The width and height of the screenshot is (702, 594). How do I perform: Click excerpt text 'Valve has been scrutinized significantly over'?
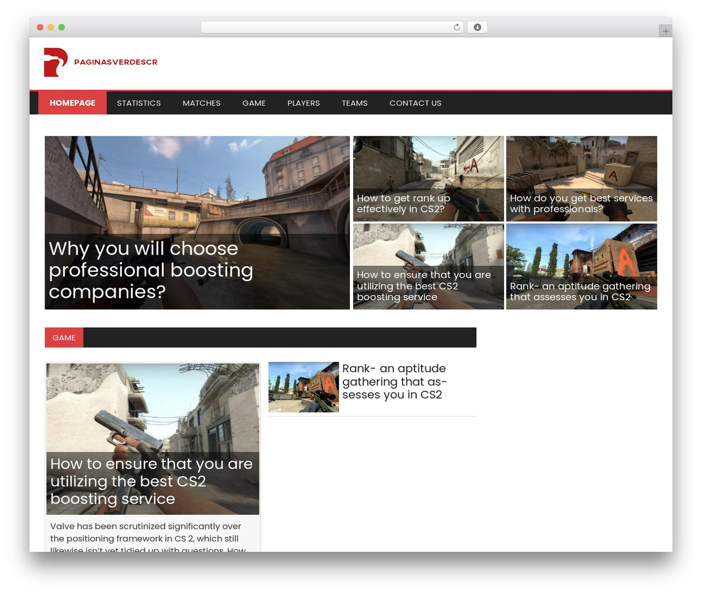(146, 526)
